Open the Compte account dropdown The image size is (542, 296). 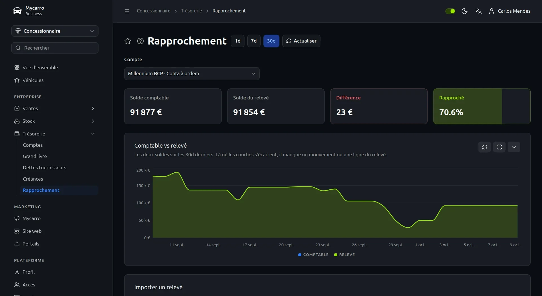(x=192, y=74)
